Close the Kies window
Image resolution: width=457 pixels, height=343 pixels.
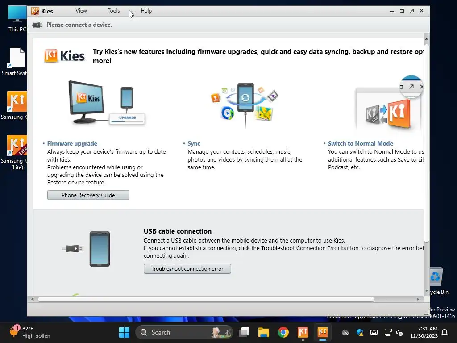pos(421,11)
